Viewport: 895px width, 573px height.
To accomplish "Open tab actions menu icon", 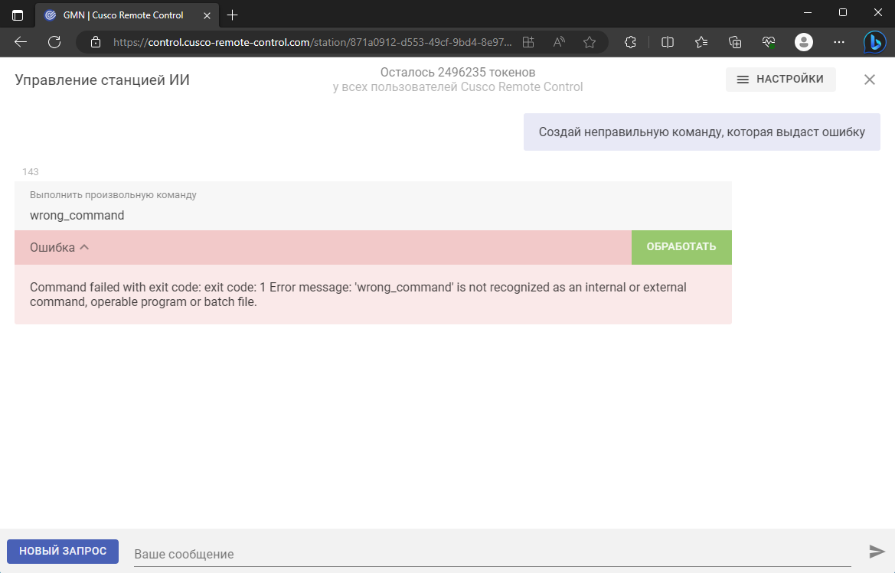I will coord(18,15).
